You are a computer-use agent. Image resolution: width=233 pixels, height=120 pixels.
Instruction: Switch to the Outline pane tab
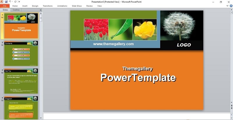click(x=16, y=10)
